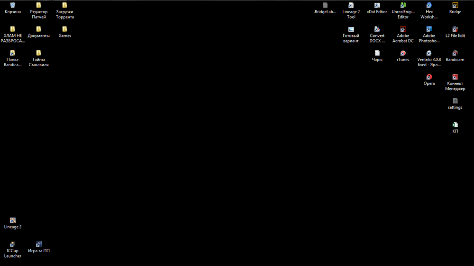Select the Games folder
Viewport: 474px width, 266px height.
coord(65,29)
